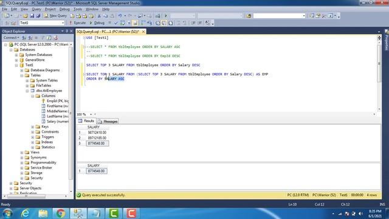Open the Help menu
389x219 pixels.
click(106, 9)
